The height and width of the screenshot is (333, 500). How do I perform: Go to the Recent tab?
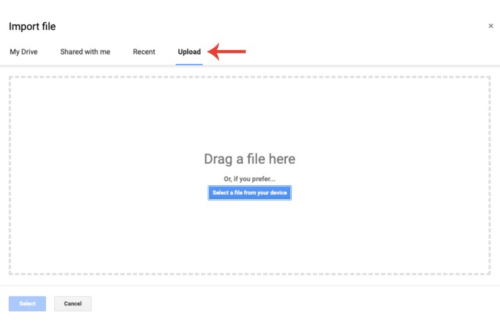point(144,51)
